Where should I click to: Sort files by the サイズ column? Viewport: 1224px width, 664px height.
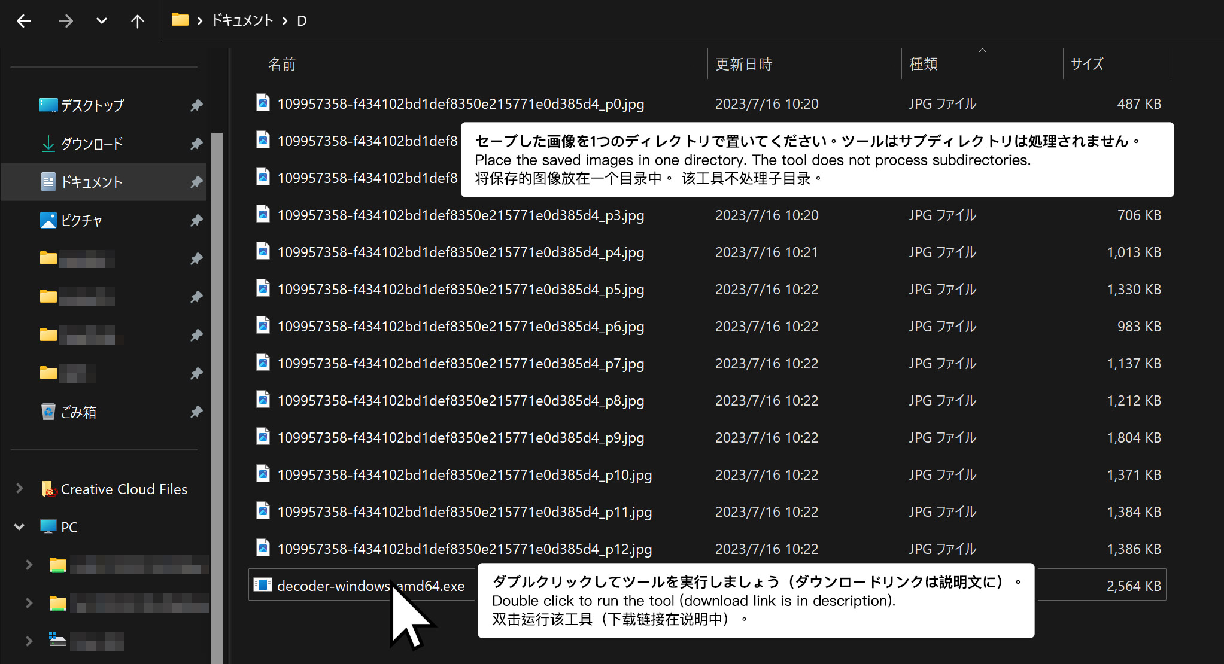pos(1087,64)
